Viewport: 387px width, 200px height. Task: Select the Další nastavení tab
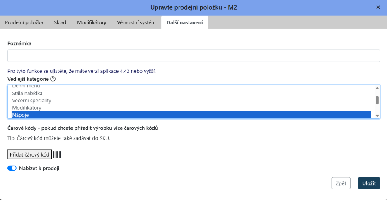(184, 22)
